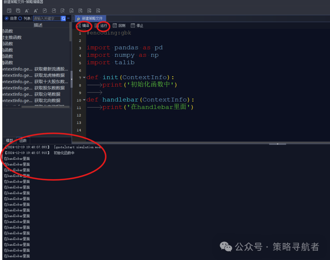The width and height of the screenshot is (330, 260).
Task: Click the Save All toolbar icon
Action: (x=18, y=10)
